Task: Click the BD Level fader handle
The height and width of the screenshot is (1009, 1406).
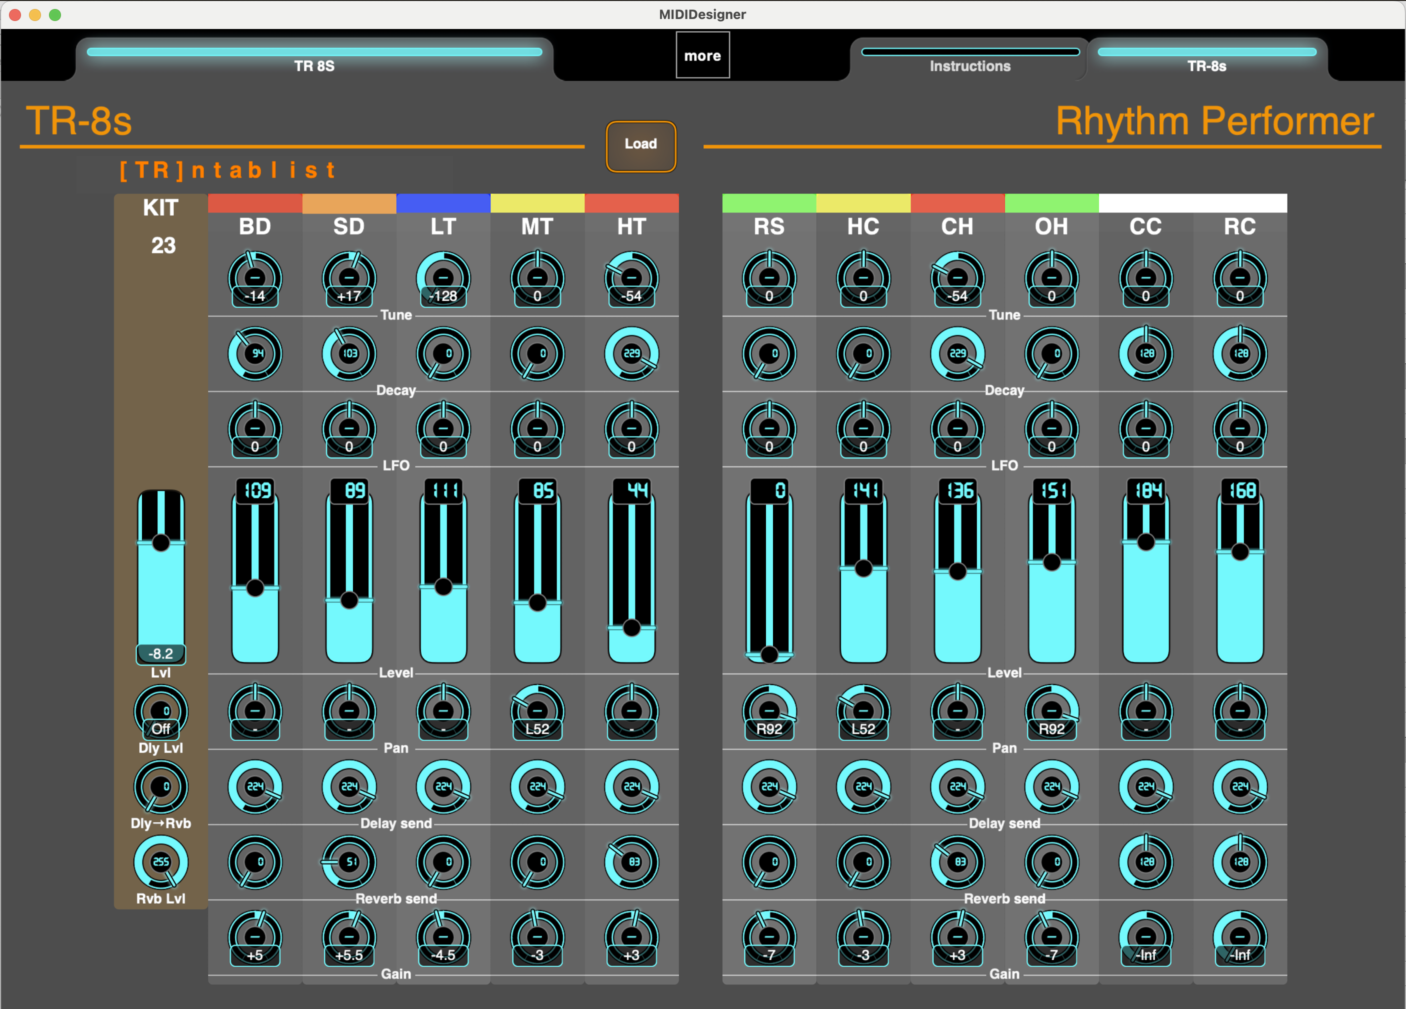Action: 255,587
